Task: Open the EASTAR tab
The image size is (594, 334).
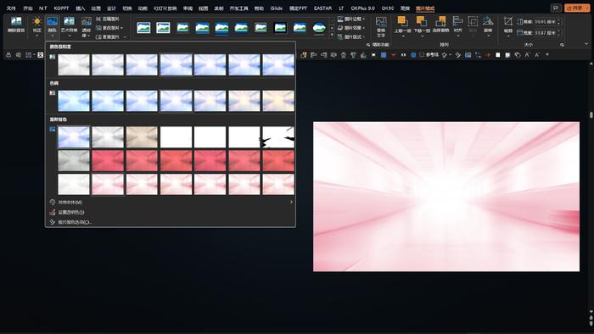Action: pos(322,8)
